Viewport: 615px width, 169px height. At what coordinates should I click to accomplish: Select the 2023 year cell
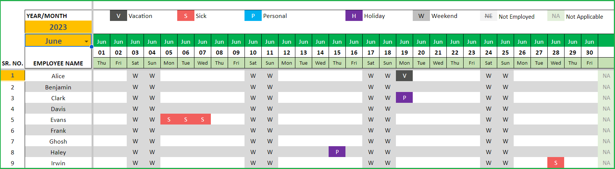tap(58, 27)
